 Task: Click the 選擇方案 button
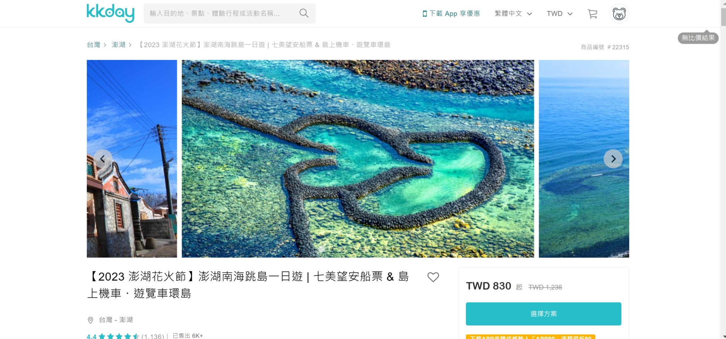pos(543,314)
